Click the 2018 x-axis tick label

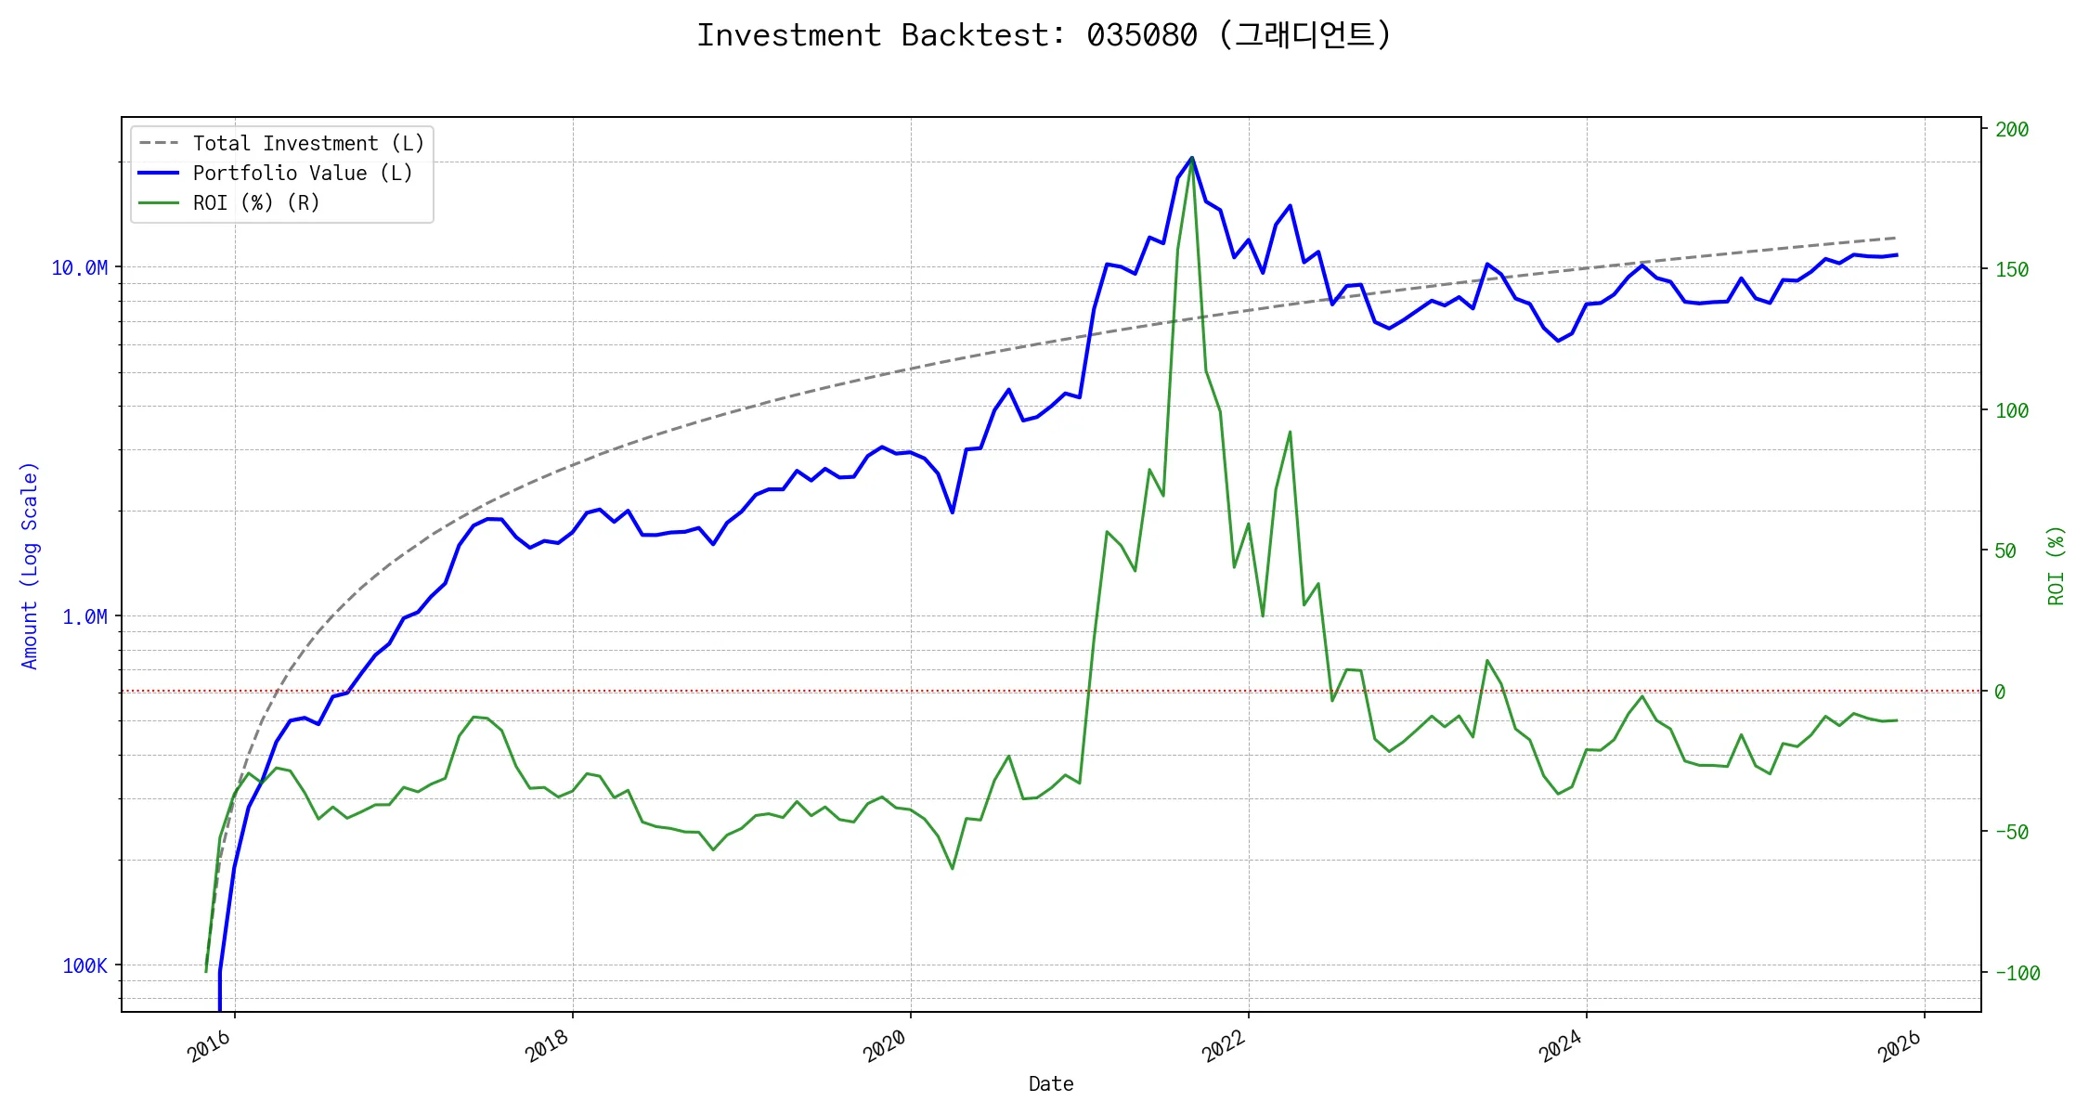[547, 1046]
